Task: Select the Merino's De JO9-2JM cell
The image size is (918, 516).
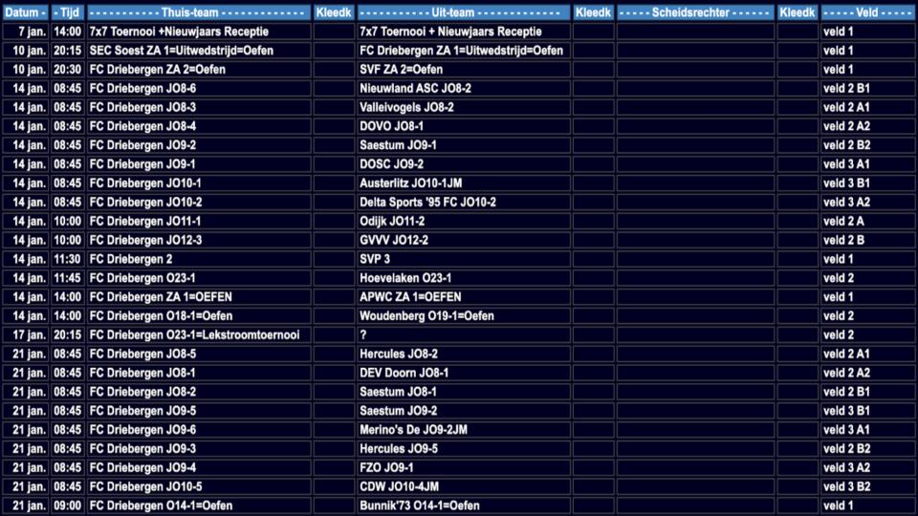Action: (463, 429)
